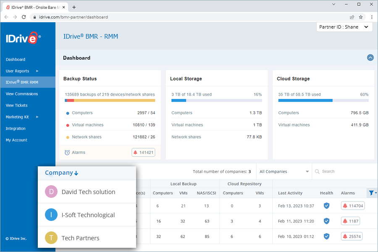Click the company Search field
This screenshot has height=252, width=378.
(x=345, y=171)
